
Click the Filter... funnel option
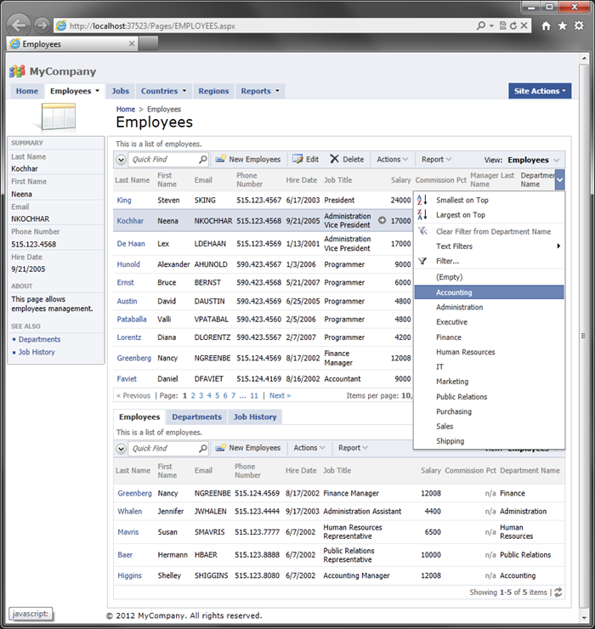[x=447, y=261]
